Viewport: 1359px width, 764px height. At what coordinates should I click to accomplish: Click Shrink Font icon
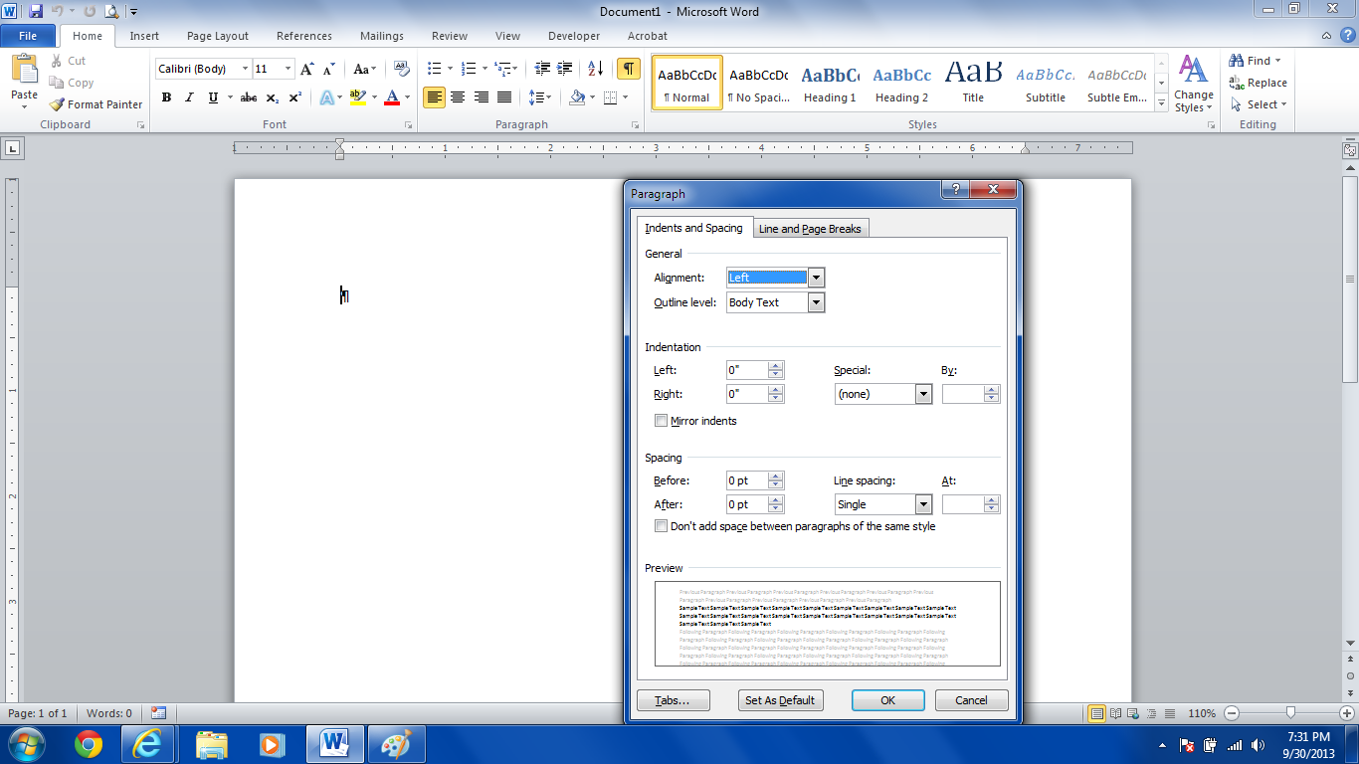tap(329, 69)
